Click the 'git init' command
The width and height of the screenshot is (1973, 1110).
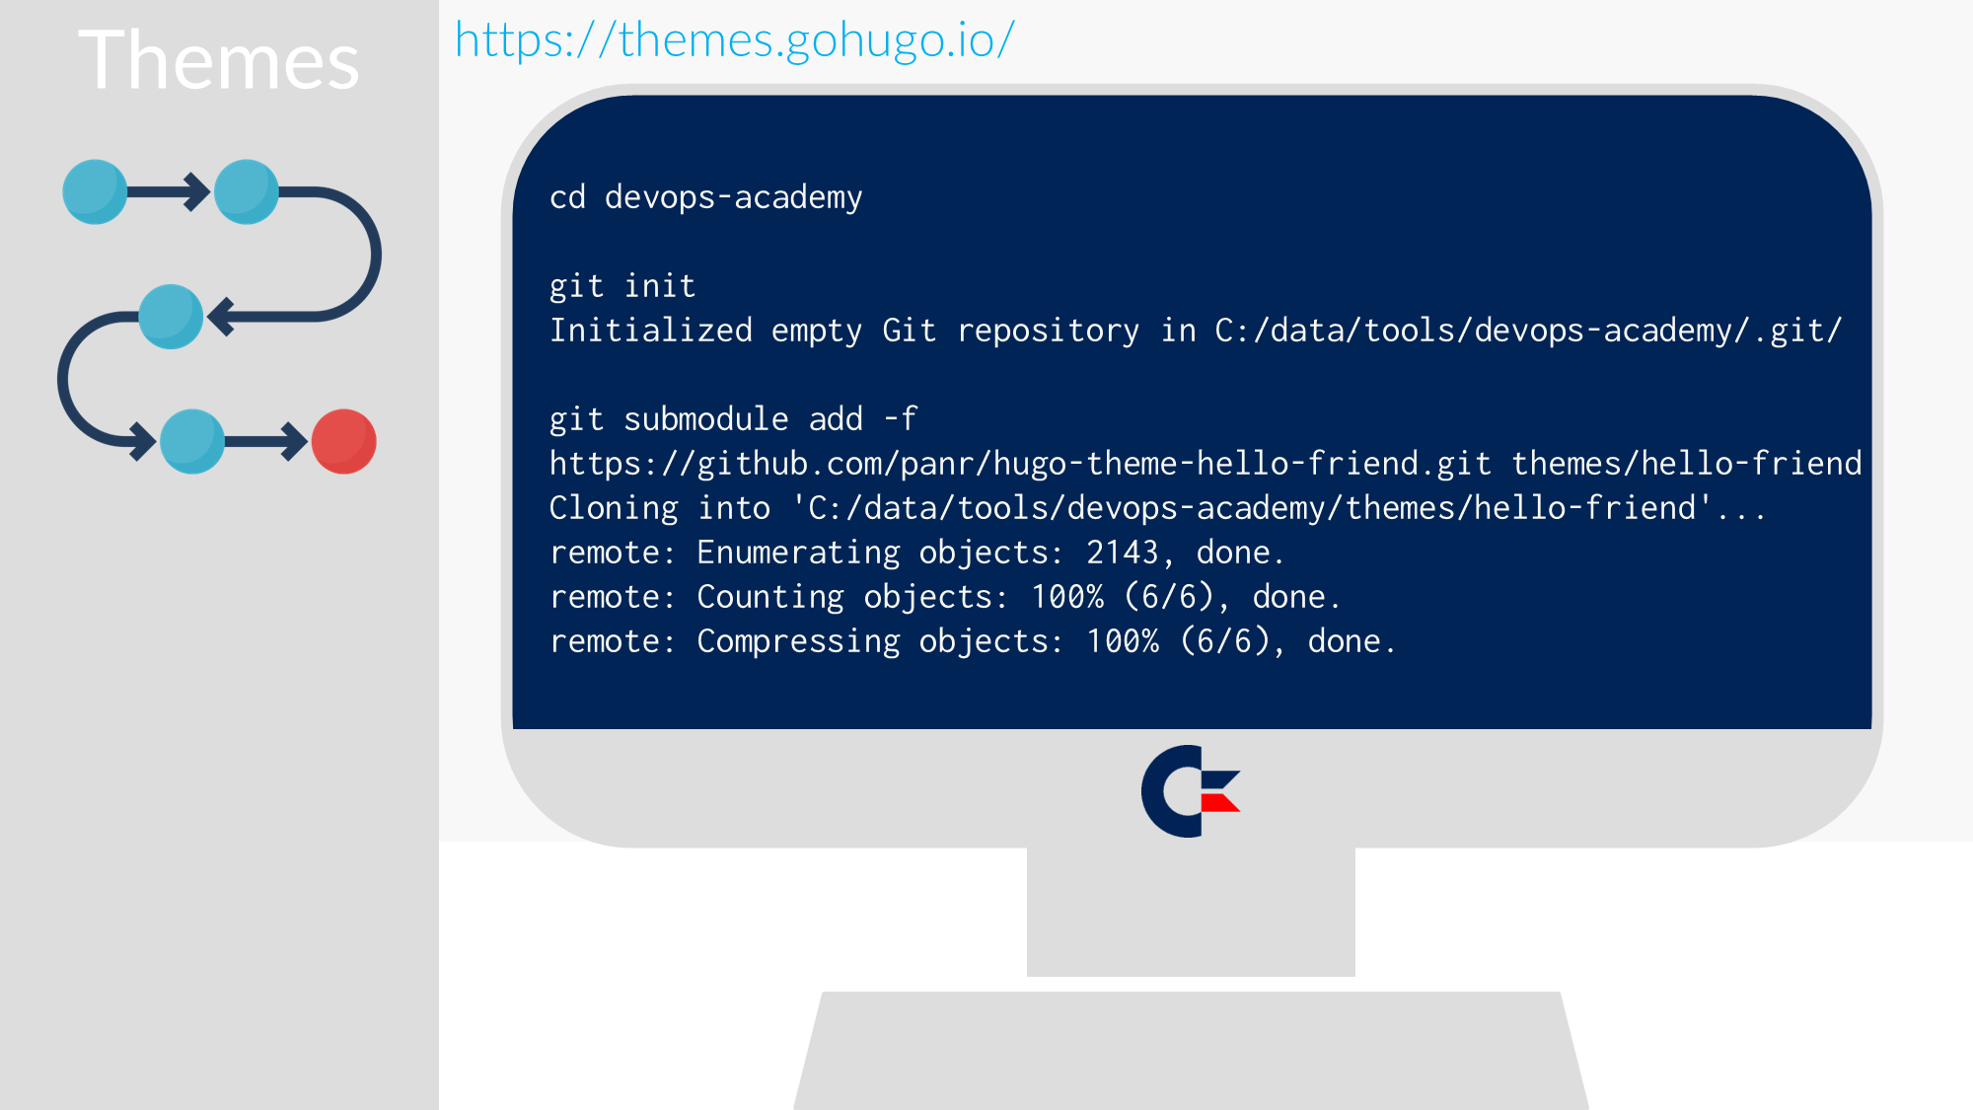click(622, 286)
